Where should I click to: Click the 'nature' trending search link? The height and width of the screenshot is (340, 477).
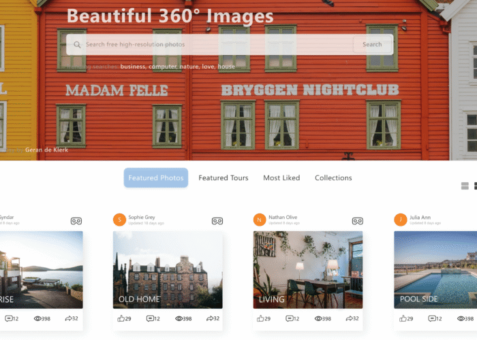[x=190, y=67]
